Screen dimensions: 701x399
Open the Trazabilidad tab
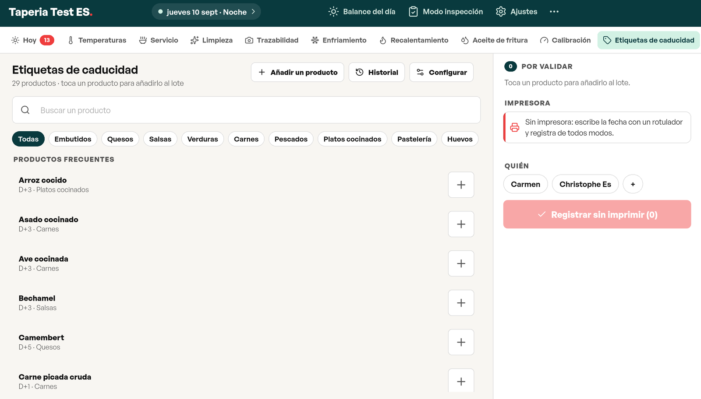pos(272,40)
